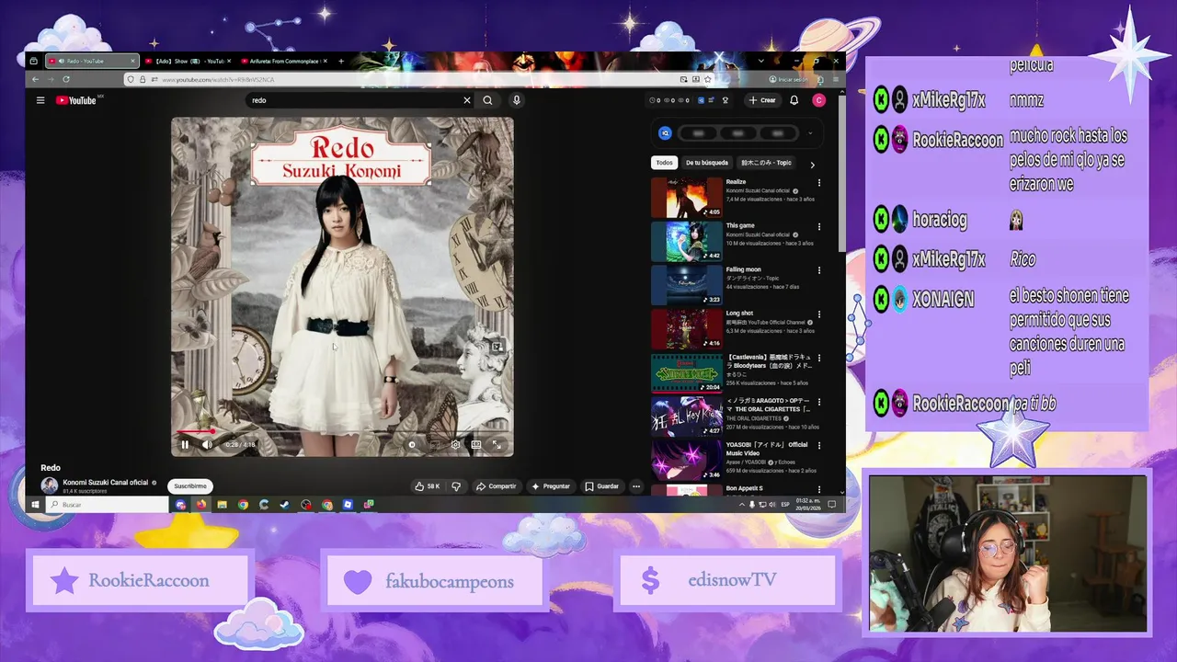Select the 'De tu búsqueda' filter chip
1177x662 pixels.
pos(707,163)
